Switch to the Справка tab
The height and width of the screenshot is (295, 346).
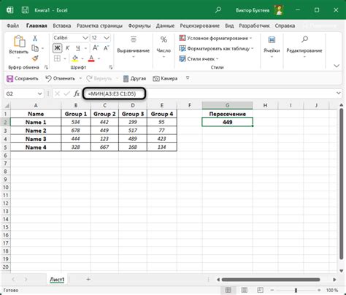(x=285, y=26)
